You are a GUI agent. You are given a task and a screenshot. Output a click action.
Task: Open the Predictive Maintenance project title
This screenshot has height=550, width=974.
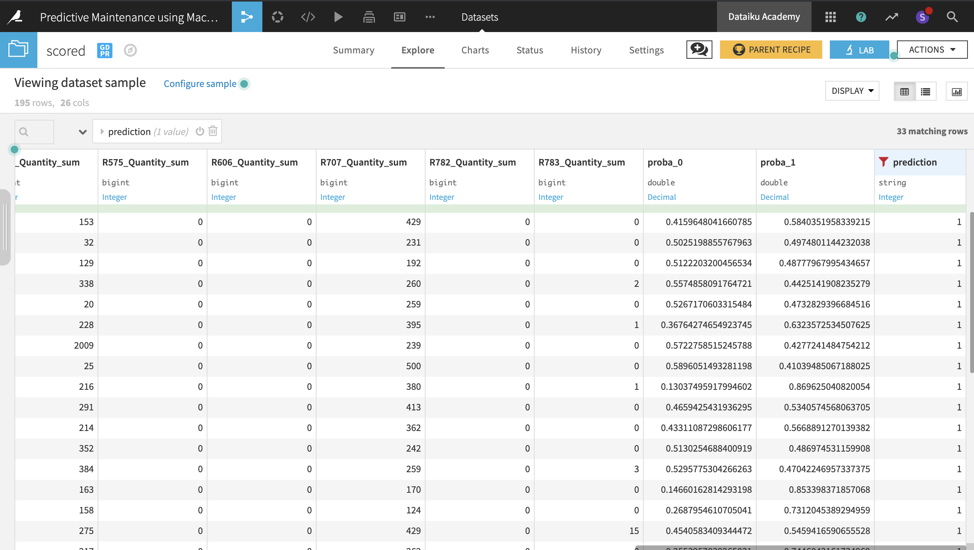pos(129,17)
